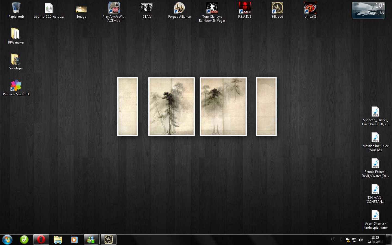Select Messiah Inc - Kick Your Ass MP3
This screenshot has width=392, height=245.
[375, 142]
